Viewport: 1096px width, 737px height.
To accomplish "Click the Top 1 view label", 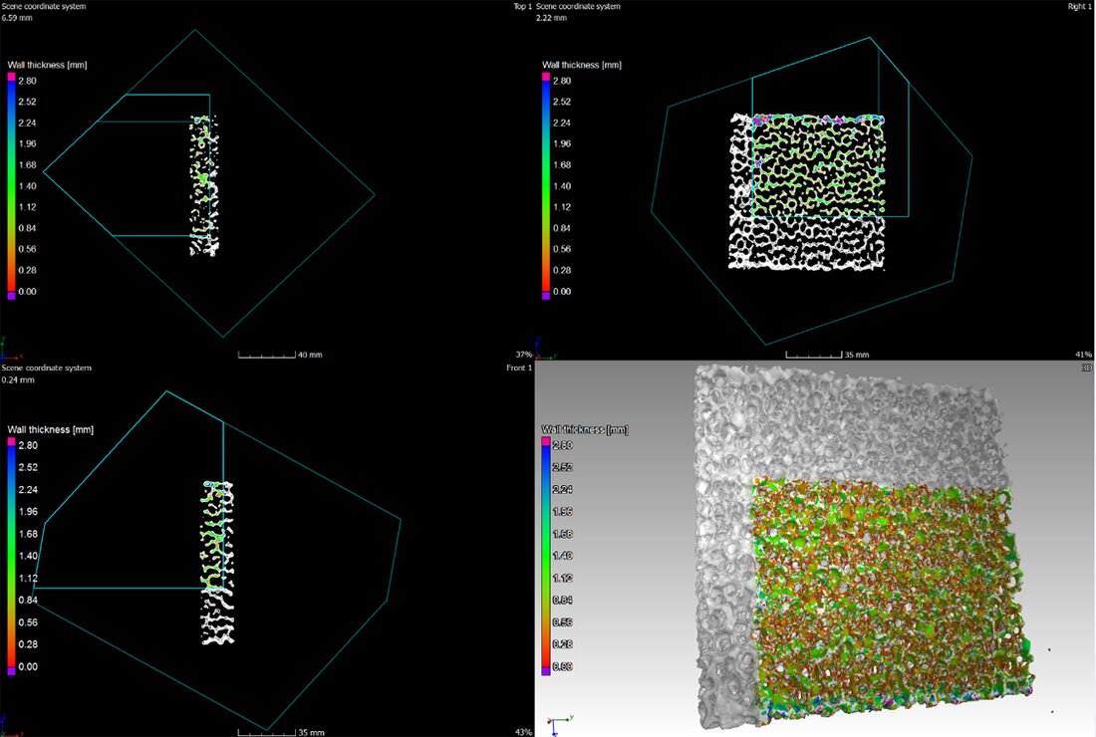I will tap(520, 7).
